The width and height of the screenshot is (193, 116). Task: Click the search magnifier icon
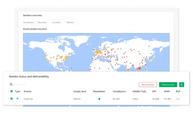(x=11, y=85)
